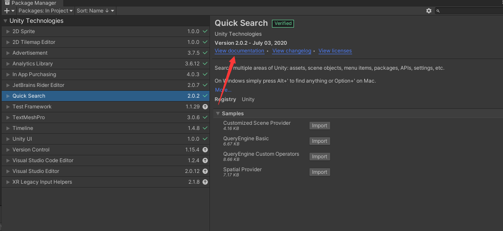
Task: Click the Package Manager tab icon
Action: click(7, 3)
